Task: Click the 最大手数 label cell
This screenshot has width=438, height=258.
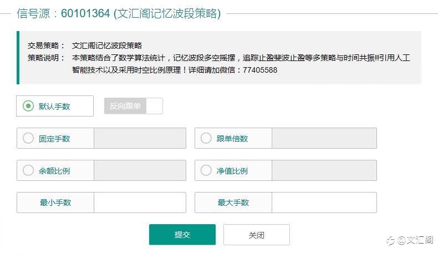Action: pyautogui.click(x=233, y=203)
